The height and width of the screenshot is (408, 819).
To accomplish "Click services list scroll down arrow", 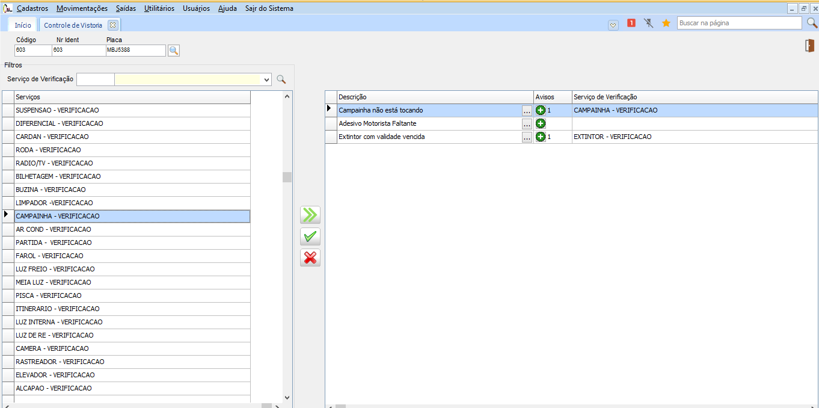I will pyautogui.click(x=287, y=398).
